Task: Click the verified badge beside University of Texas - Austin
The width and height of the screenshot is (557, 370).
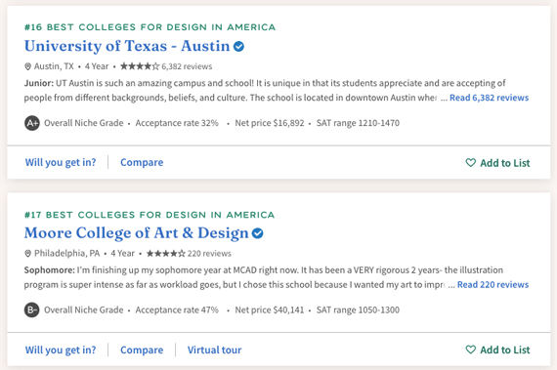Action: (x=238, y=47)
